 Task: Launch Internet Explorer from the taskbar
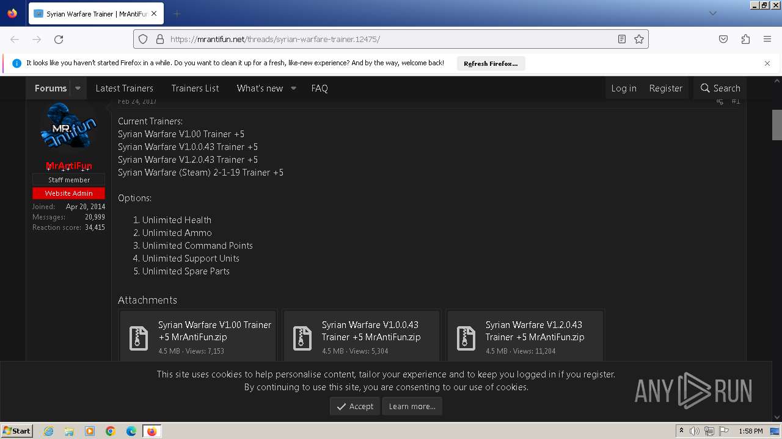[x=48, y=431]
